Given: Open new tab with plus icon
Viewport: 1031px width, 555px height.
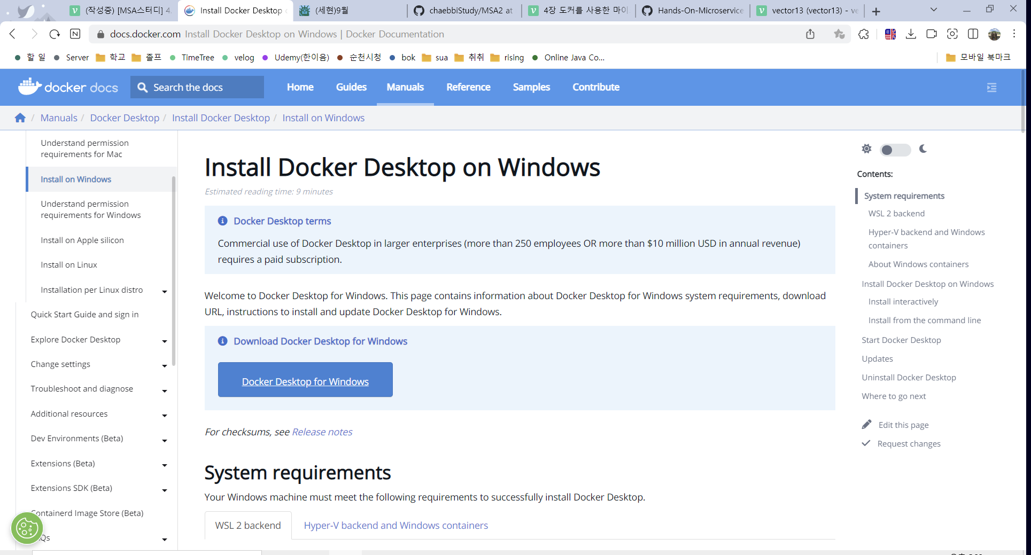Looking at the screenshot, I should [x=876, y=11].
